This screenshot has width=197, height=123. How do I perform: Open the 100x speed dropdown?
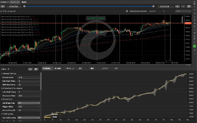tap(183, 11)
